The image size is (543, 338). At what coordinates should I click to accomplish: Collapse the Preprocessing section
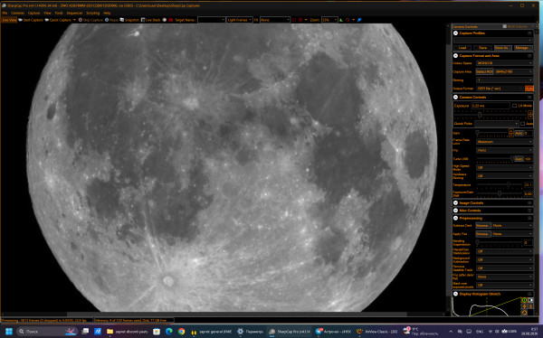tap(455, 219)
